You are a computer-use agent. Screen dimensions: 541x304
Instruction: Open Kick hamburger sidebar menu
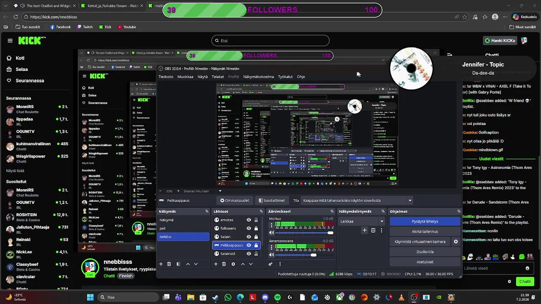10,41
